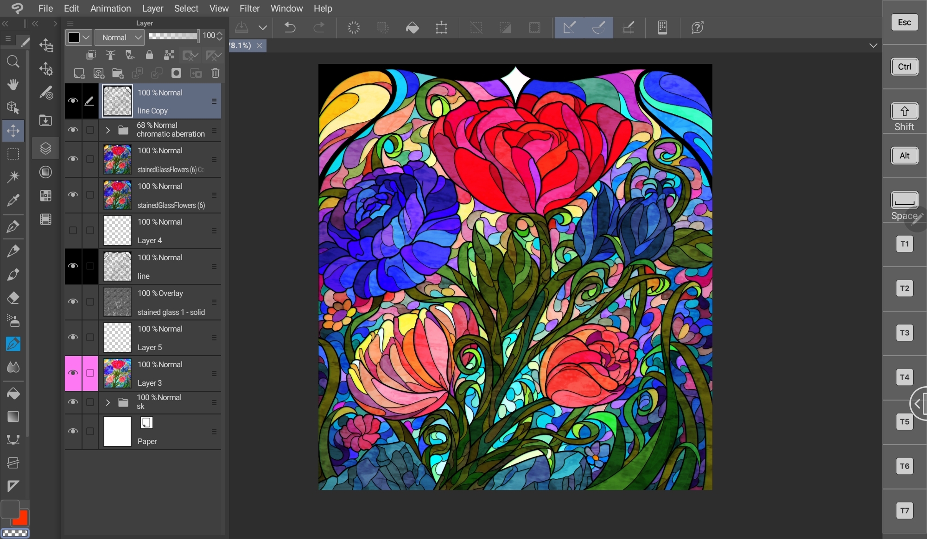Open the Animation menu
927x539 pixels.
coord(110,8)
